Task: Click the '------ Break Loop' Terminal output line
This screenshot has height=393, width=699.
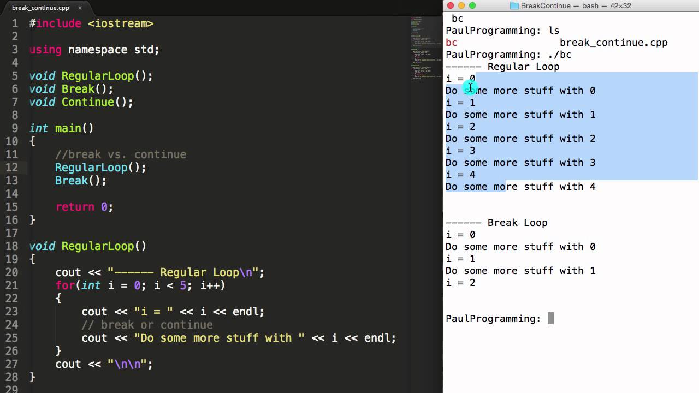Action: pos(496,223)
